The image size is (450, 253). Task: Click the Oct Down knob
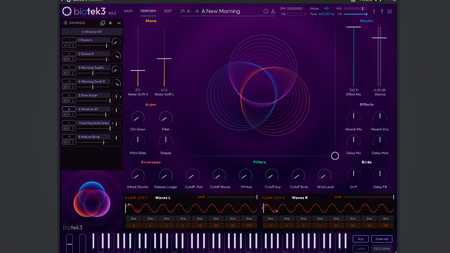(138, 118)
